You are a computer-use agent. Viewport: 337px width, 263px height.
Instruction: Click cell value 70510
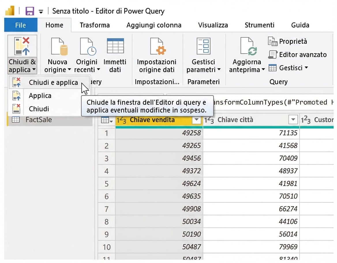(288, 196)
